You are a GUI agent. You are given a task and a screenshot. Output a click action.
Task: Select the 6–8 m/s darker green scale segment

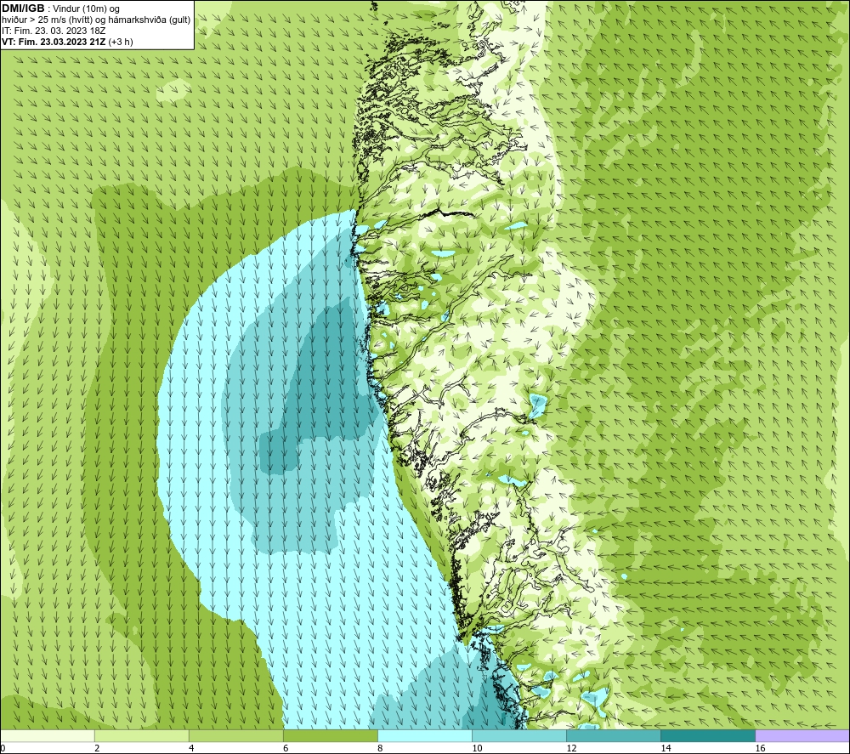click(x=330, y=735)
